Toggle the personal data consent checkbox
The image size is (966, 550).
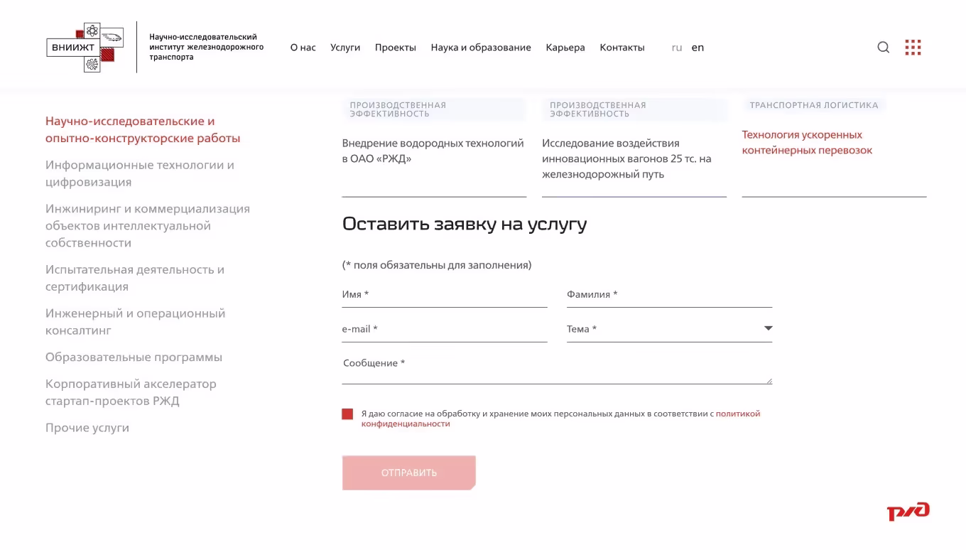click(x=347, y=414)
